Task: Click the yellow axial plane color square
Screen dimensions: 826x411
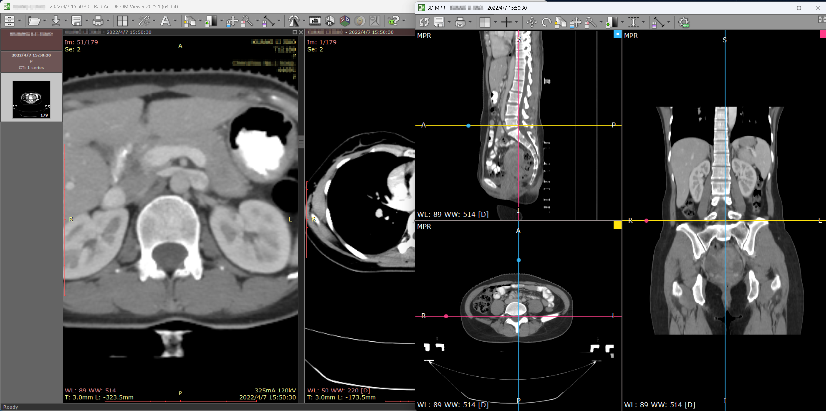Action: coord(617,225)
